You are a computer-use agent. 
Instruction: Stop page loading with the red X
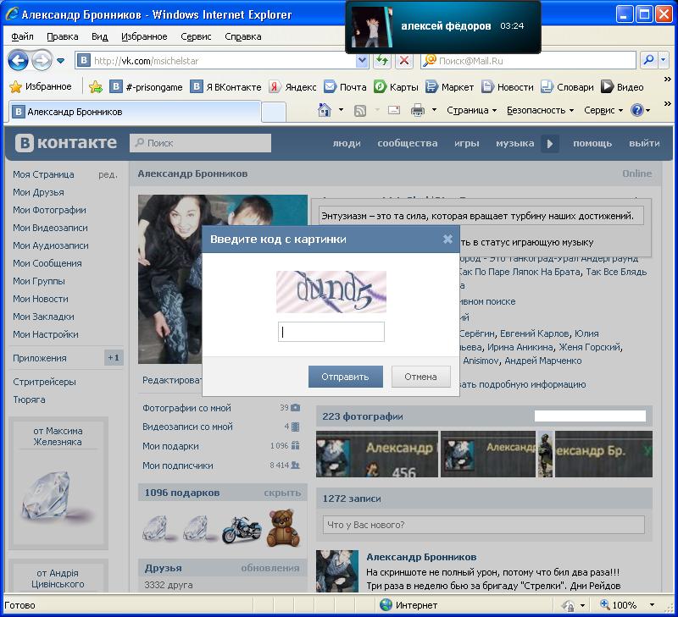(x=404, y=60)
